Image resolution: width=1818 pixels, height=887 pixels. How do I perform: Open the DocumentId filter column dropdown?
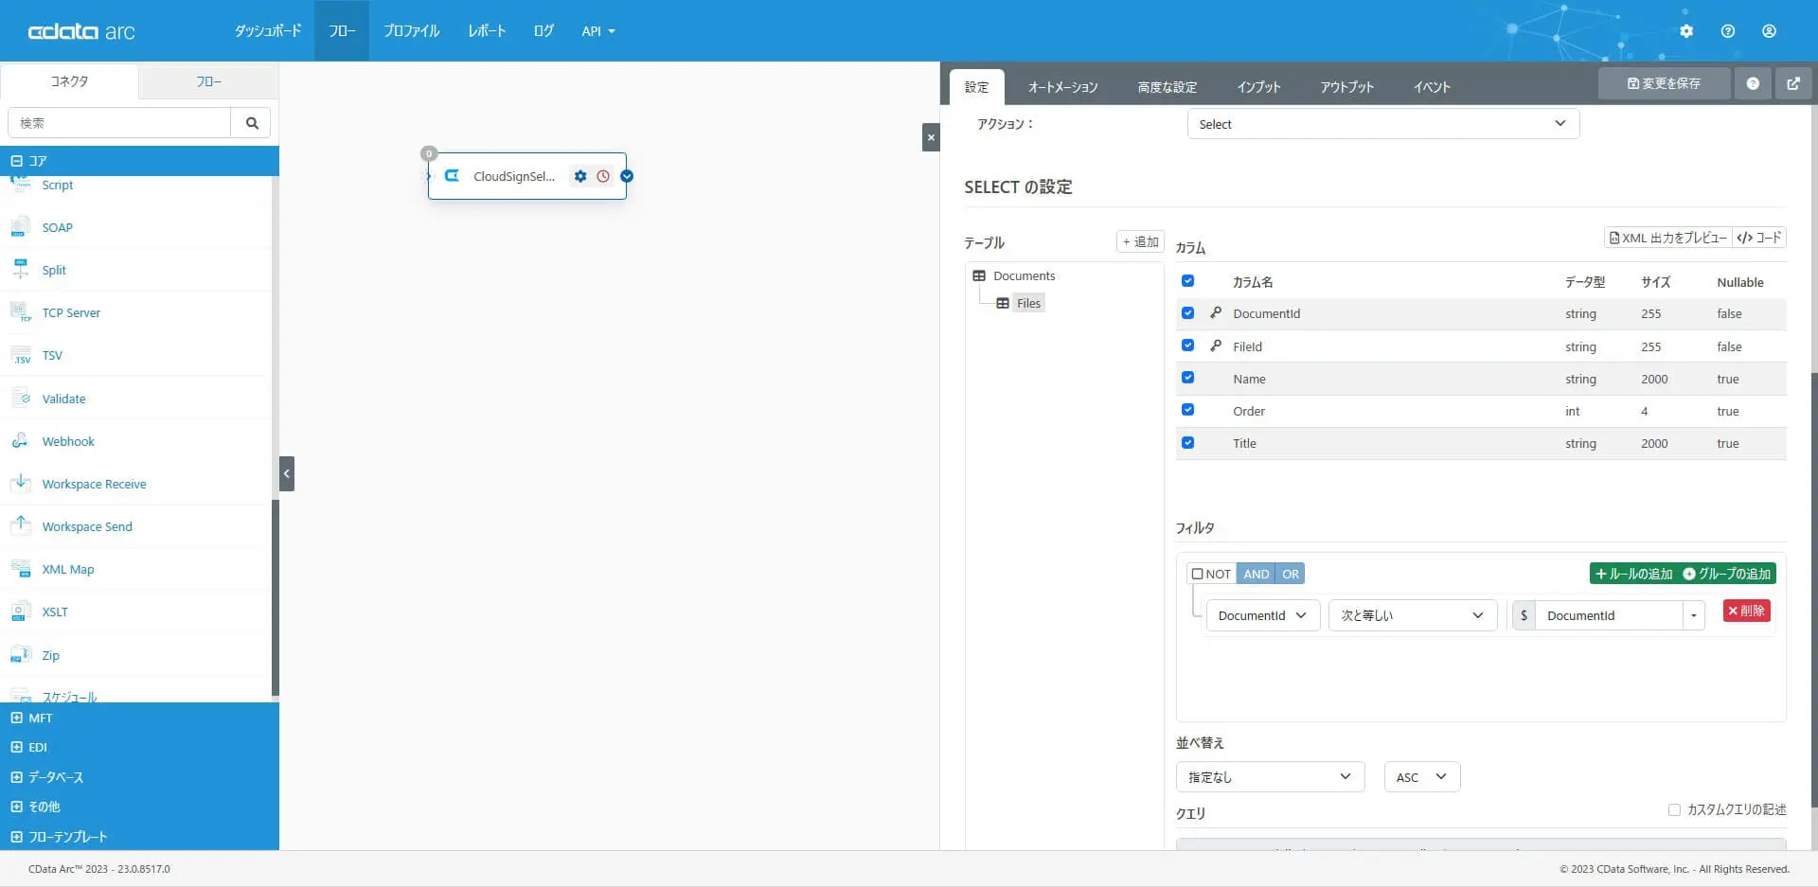tap(1263, 615)
